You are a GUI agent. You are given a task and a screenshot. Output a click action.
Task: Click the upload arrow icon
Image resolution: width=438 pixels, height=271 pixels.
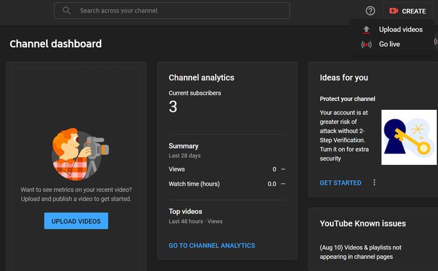366,29
